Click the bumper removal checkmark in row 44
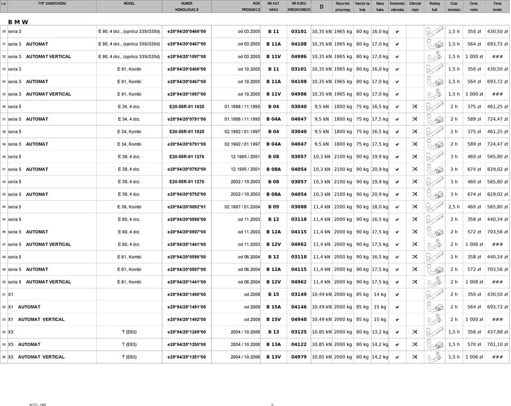The width and height of the screenshot is (511, 406). [x=397, y=207]
